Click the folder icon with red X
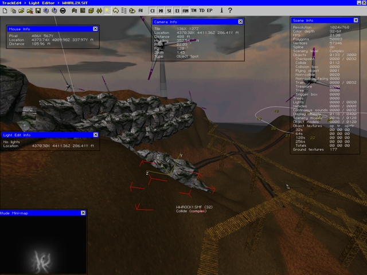367x275 pixels. tap(30, 10)
